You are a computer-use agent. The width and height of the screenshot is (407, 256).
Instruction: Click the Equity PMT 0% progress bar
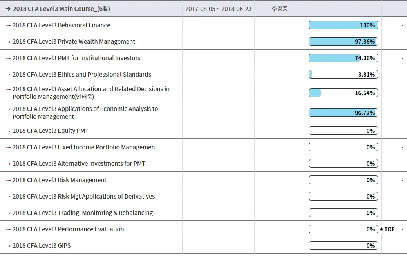(x=344, y=131)
